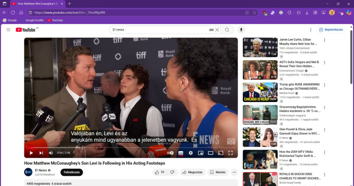This screenshot has width=354, height=186.
Task: Go back in the browser
Action: [4, 13]
